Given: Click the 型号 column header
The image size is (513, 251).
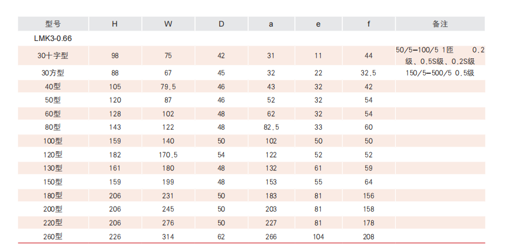Looking at the screenshot, I should pos(53,24).
